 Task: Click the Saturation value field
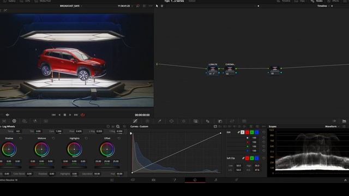[x=97, y=174]
